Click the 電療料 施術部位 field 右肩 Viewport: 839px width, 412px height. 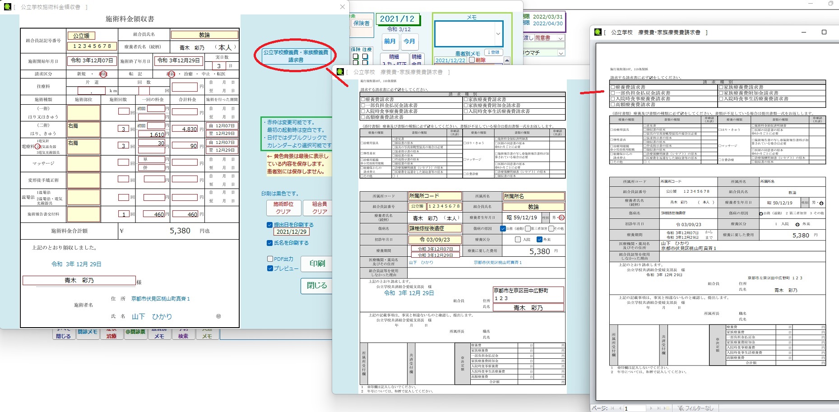83,146
